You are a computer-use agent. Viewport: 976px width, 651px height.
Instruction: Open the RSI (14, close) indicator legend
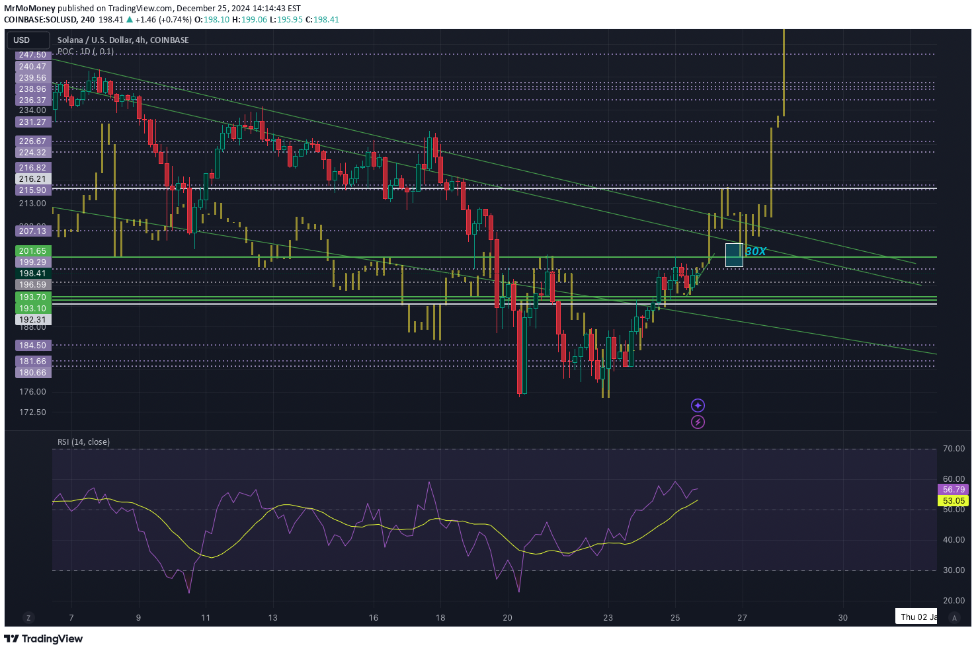(x=83, y=442)
